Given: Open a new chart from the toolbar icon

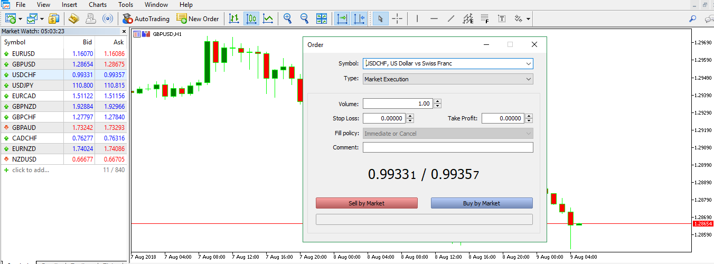Looking at the screenshot, I should pyautogui.click(x=11, y=18).
